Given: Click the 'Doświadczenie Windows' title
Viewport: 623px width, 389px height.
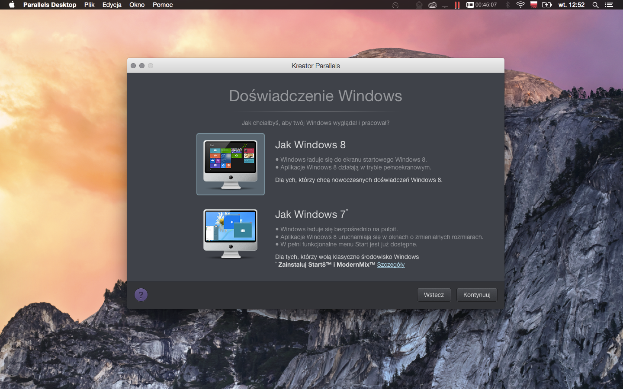Looking at the screenshot, I should [315, 96].
